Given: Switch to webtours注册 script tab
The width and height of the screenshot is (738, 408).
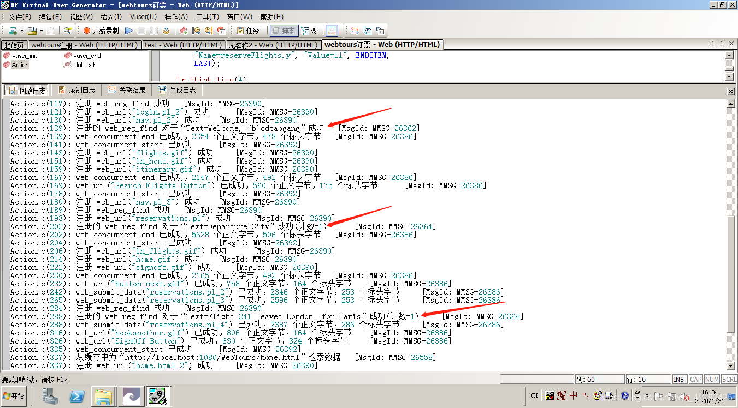Looking at the screenshot, I should point(85,45).
